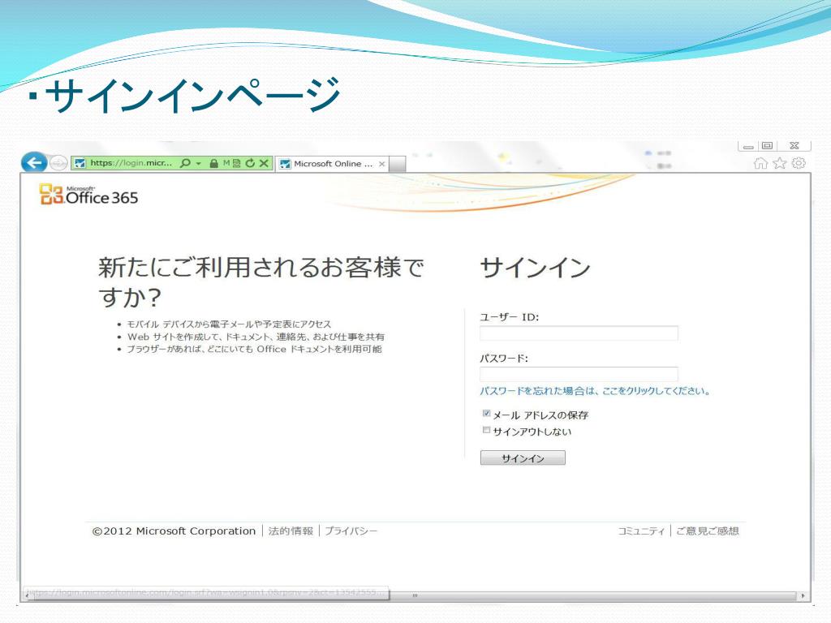Image resolution: width=831 pixels, height=623 pixels.
Task: Click the compatibility view icon in address bar
Action: pos(236,163)
